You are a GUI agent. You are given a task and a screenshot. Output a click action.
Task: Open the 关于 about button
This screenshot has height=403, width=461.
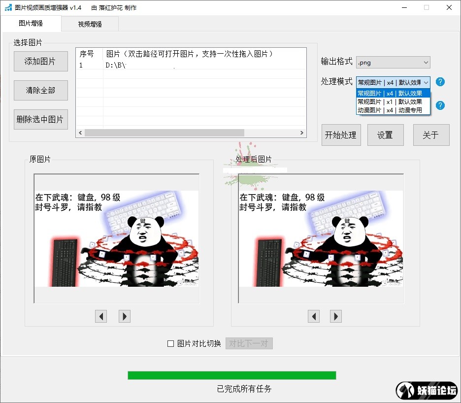[431, 135]
